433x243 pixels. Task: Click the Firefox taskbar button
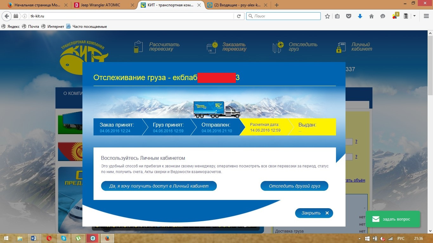[107, 238]
